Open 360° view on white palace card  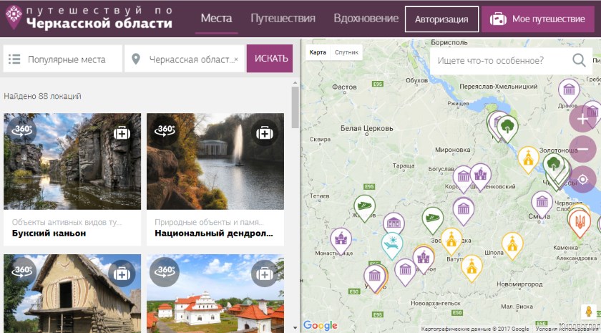tap(165, 271)
